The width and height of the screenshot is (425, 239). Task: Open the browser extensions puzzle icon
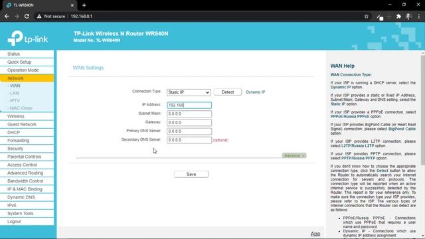[x=398, y=16]
